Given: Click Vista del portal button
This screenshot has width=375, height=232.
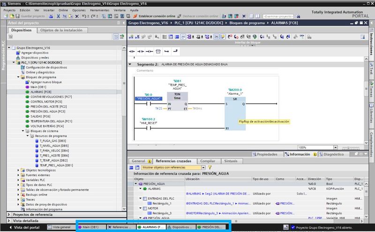Looking at the screenshot, I should click(x=24, y=227).
